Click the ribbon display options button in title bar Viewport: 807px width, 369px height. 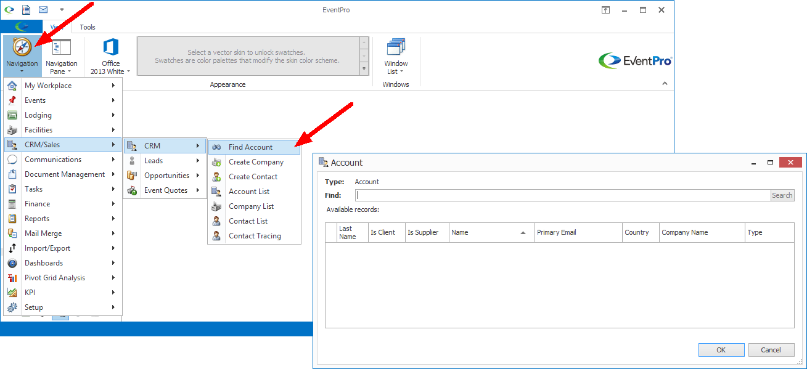tap(606, 10)
